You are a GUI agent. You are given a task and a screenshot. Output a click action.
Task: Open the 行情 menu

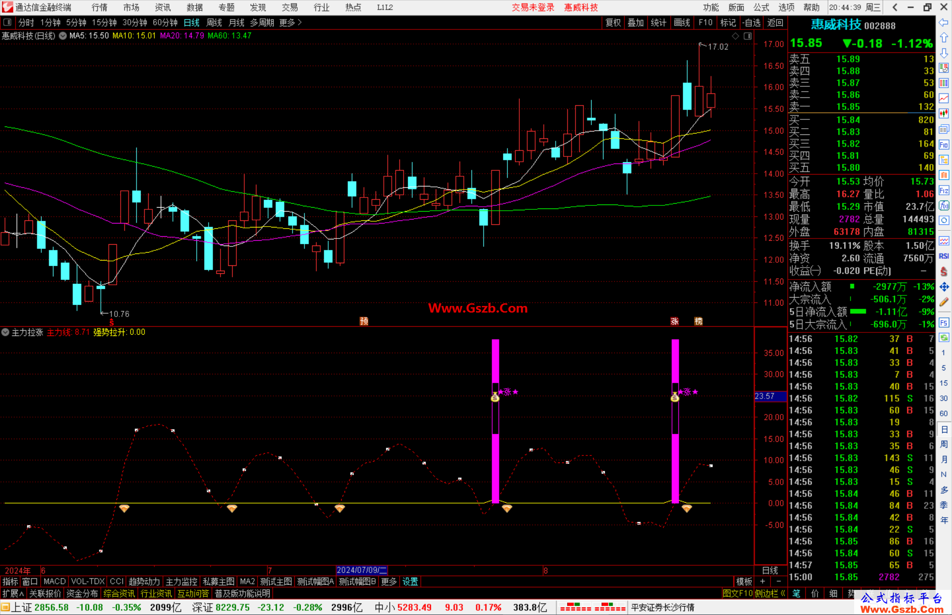click(x=100, y=7)
